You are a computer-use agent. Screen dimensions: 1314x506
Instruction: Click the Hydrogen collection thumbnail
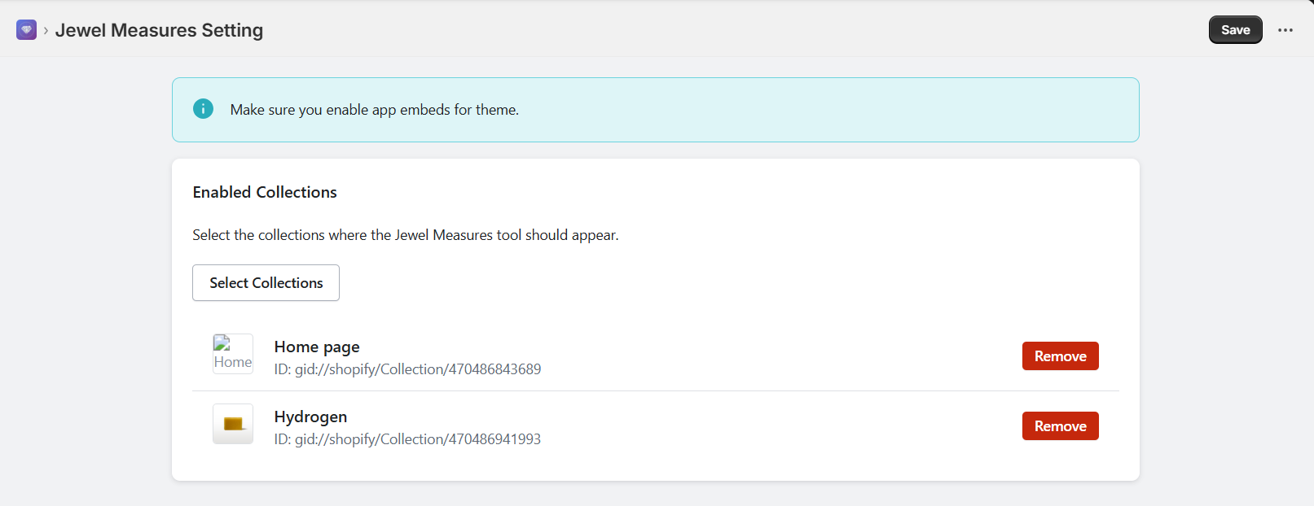(233, 424)
